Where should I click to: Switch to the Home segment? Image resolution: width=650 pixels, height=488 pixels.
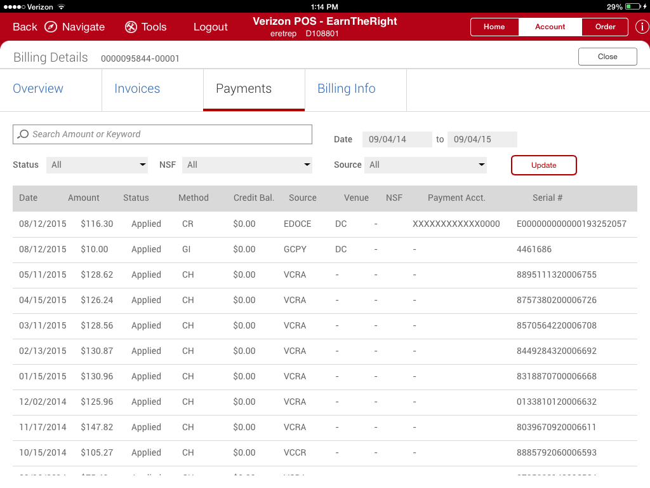tap(494, 27)
